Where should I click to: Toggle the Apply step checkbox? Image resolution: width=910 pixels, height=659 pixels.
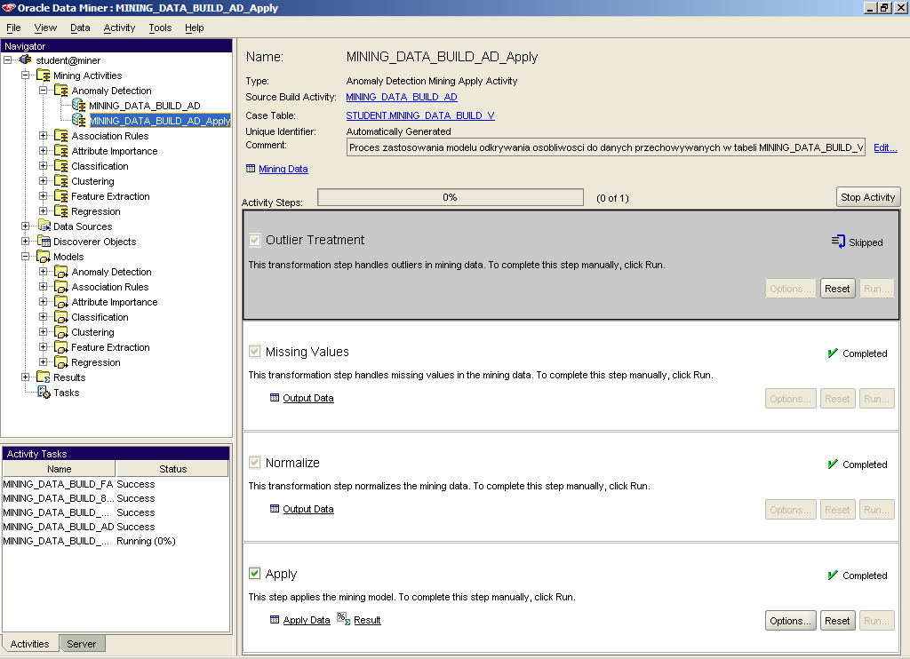click(254, 573)
